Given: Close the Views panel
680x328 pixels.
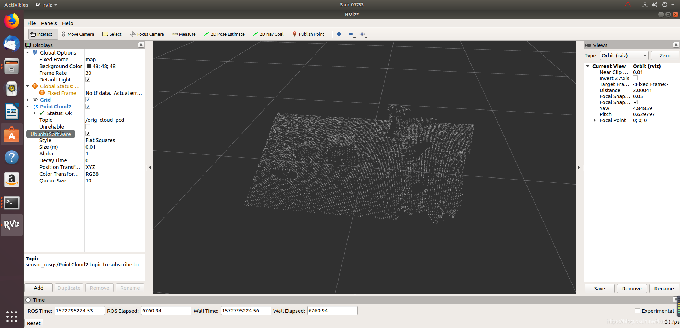Looking at the screenshot, I should (x=676, y=45).
